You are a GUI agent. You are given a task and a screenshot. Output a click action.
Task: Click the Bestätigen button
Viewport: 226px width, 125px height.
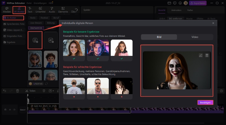pyautogui.click(x=205, y=103)
